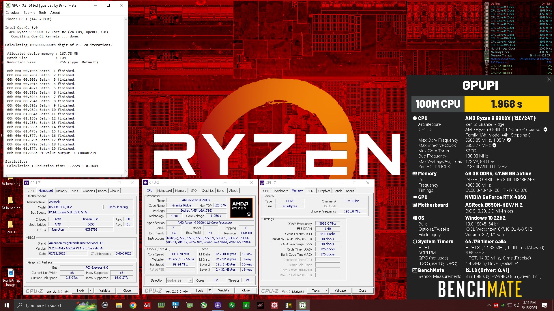Image resolution: width=554 pixels, height=311 pixels.
Task: Click taskbar clock showing 3:11 PM
Action: click(529, 305)
